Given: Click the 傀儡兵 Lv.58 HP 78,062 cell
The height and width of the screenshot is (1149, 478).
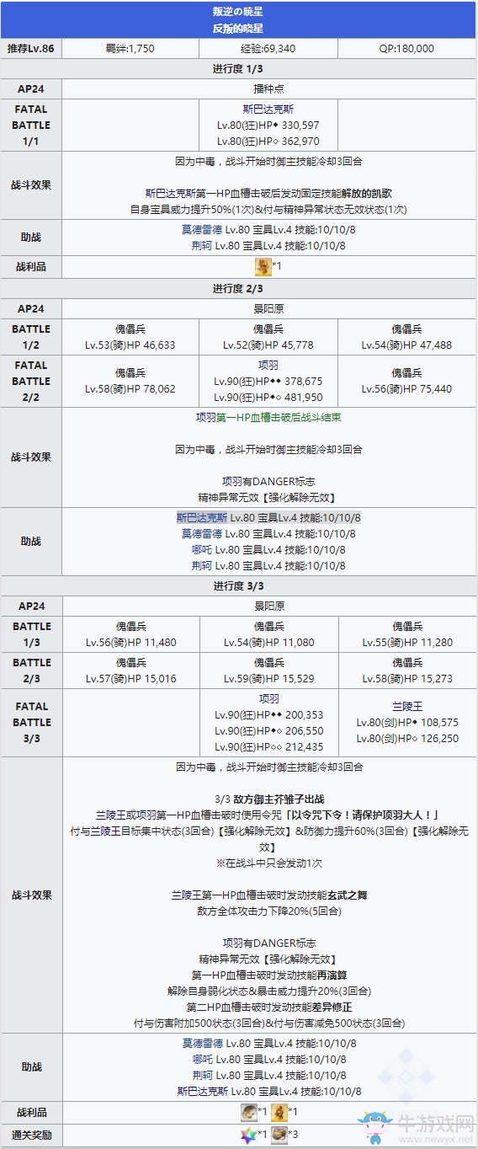Looking at the screenshot, I should pos(130,381).
